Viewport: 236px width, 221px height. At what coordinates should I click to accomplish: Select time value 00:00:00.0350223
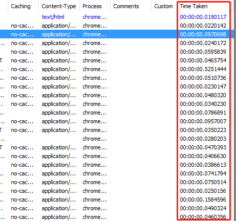(x=203, y=130)
